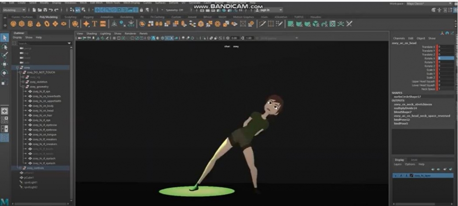Screen dimensions: 458x206
Task: Click the Maya logo at bottom-left
Action: pyautogui.click(x=5, y=202)
